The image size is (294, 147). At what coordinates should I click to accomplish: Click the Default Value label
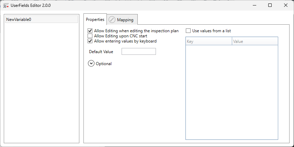tap(101, 52)
